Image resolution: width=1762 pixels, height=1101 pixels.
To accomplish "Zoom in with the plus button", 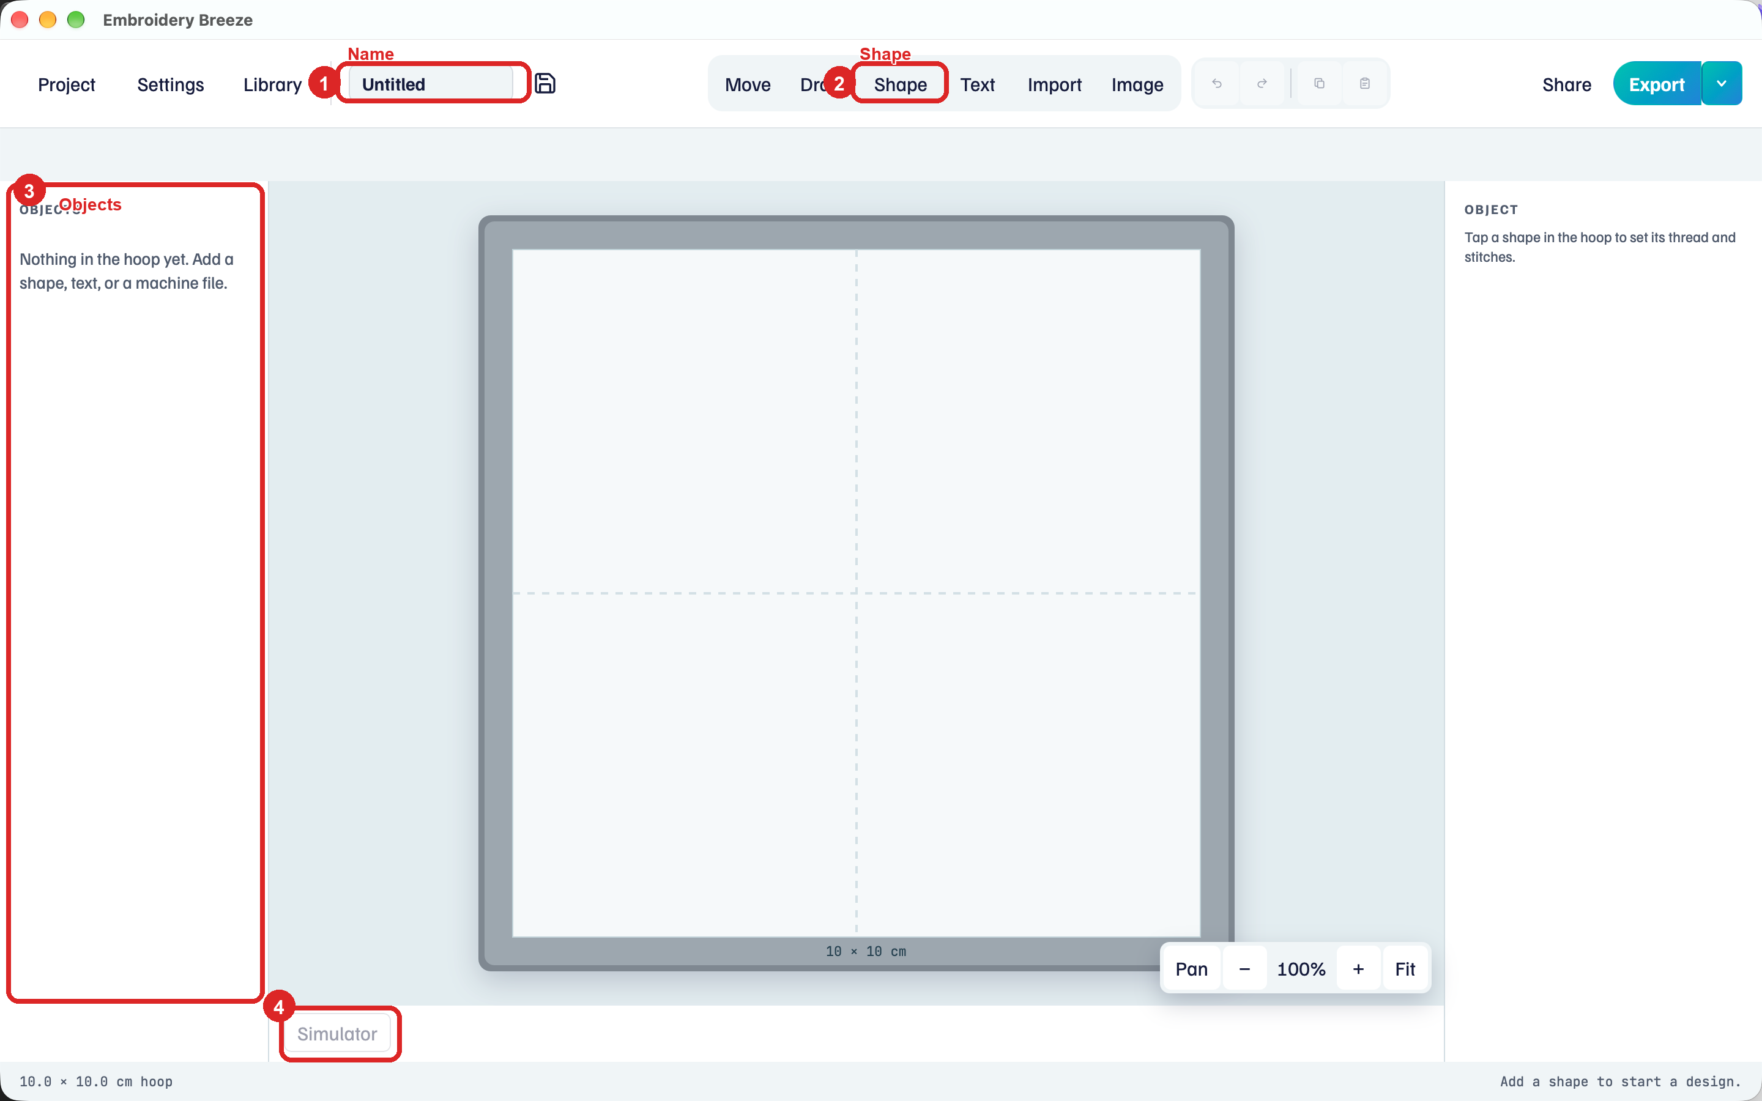I will 1358,969.
